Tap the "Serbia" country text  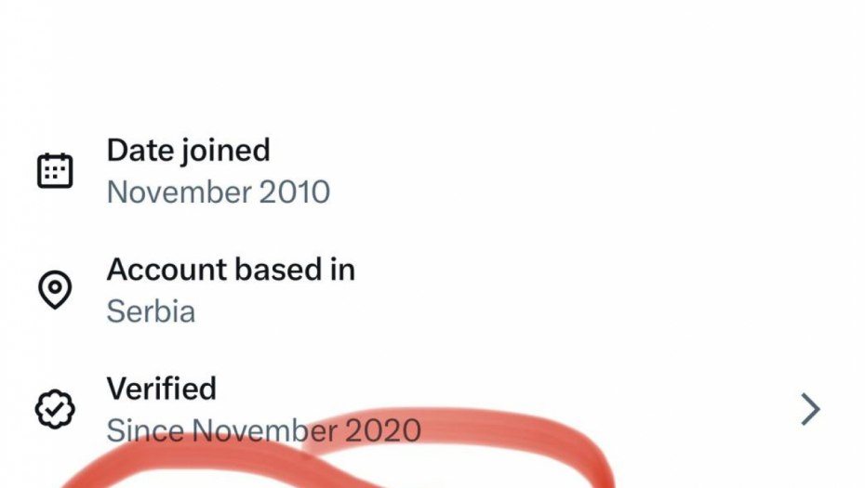(x=151, y=311)
